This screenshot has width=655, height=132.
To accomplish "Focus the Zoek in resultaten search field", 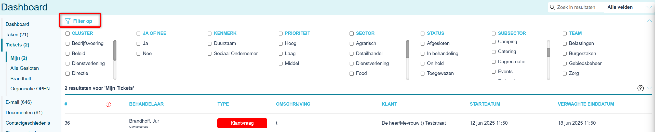I will 576,7.
